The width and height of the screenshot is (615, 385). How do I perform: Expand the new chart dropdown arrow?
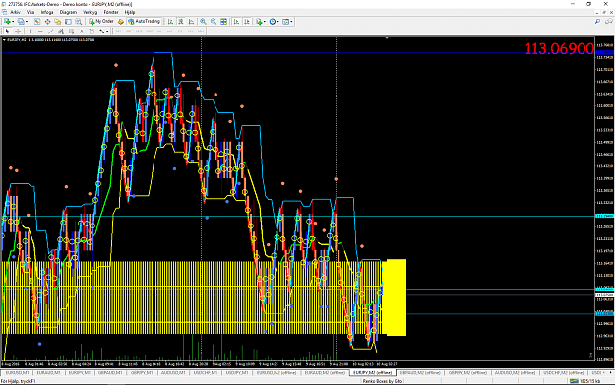pos(13,22)
